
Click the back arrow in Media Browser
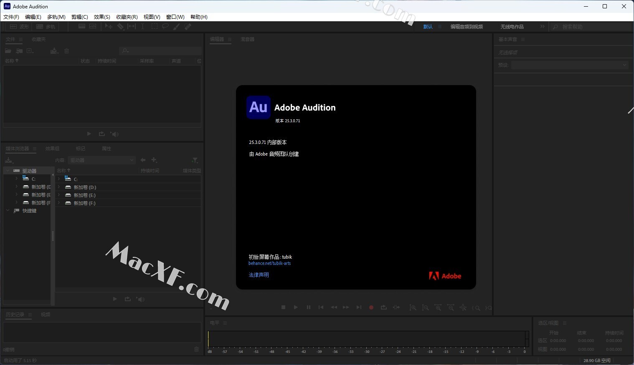click(x=143, y=160)
